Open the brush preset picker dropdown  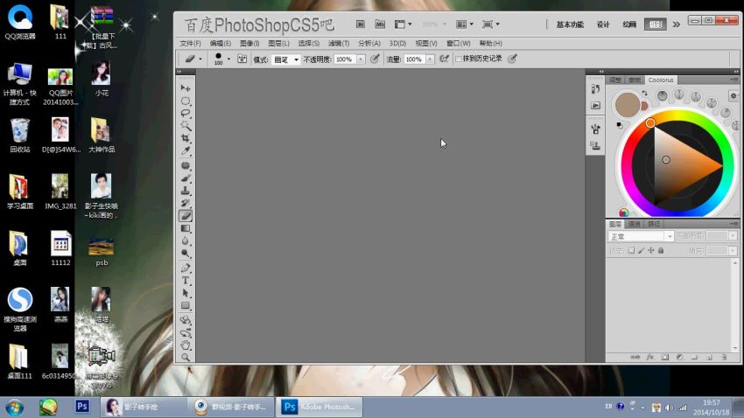point(228,59)
